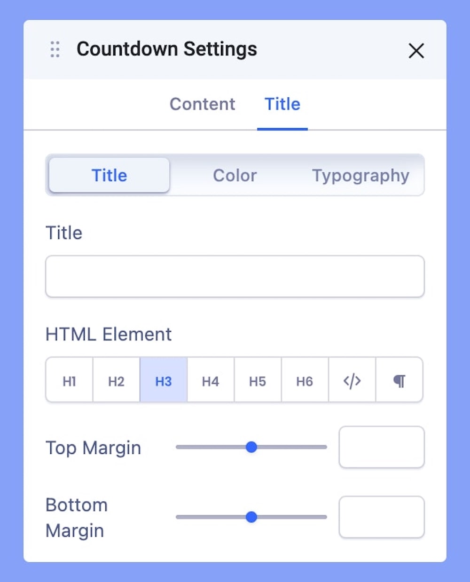This screenshot has height=582, width=470.
Task: Click the Top Margin slider handle
Action: pos(251,447)
